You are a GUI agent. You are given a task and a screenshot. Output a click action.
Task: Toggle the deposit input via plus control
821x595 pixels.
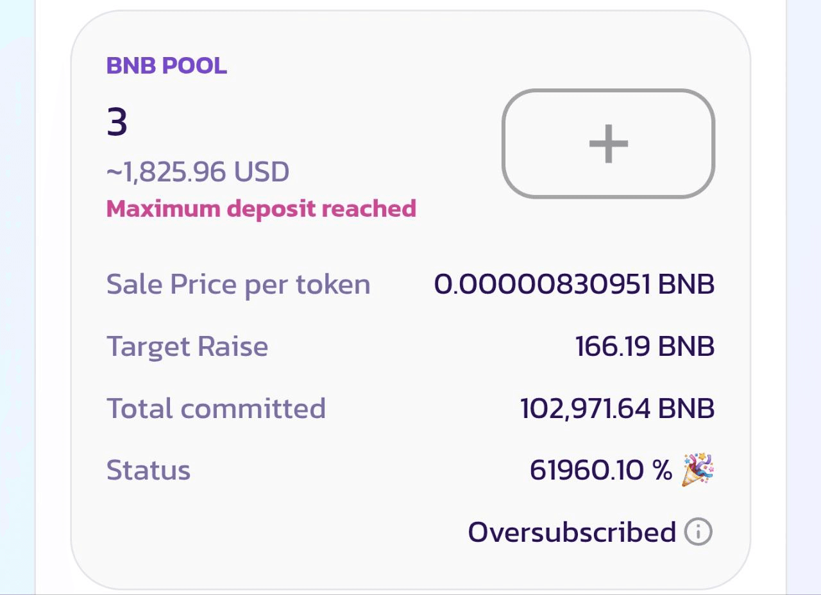[609, 144]
